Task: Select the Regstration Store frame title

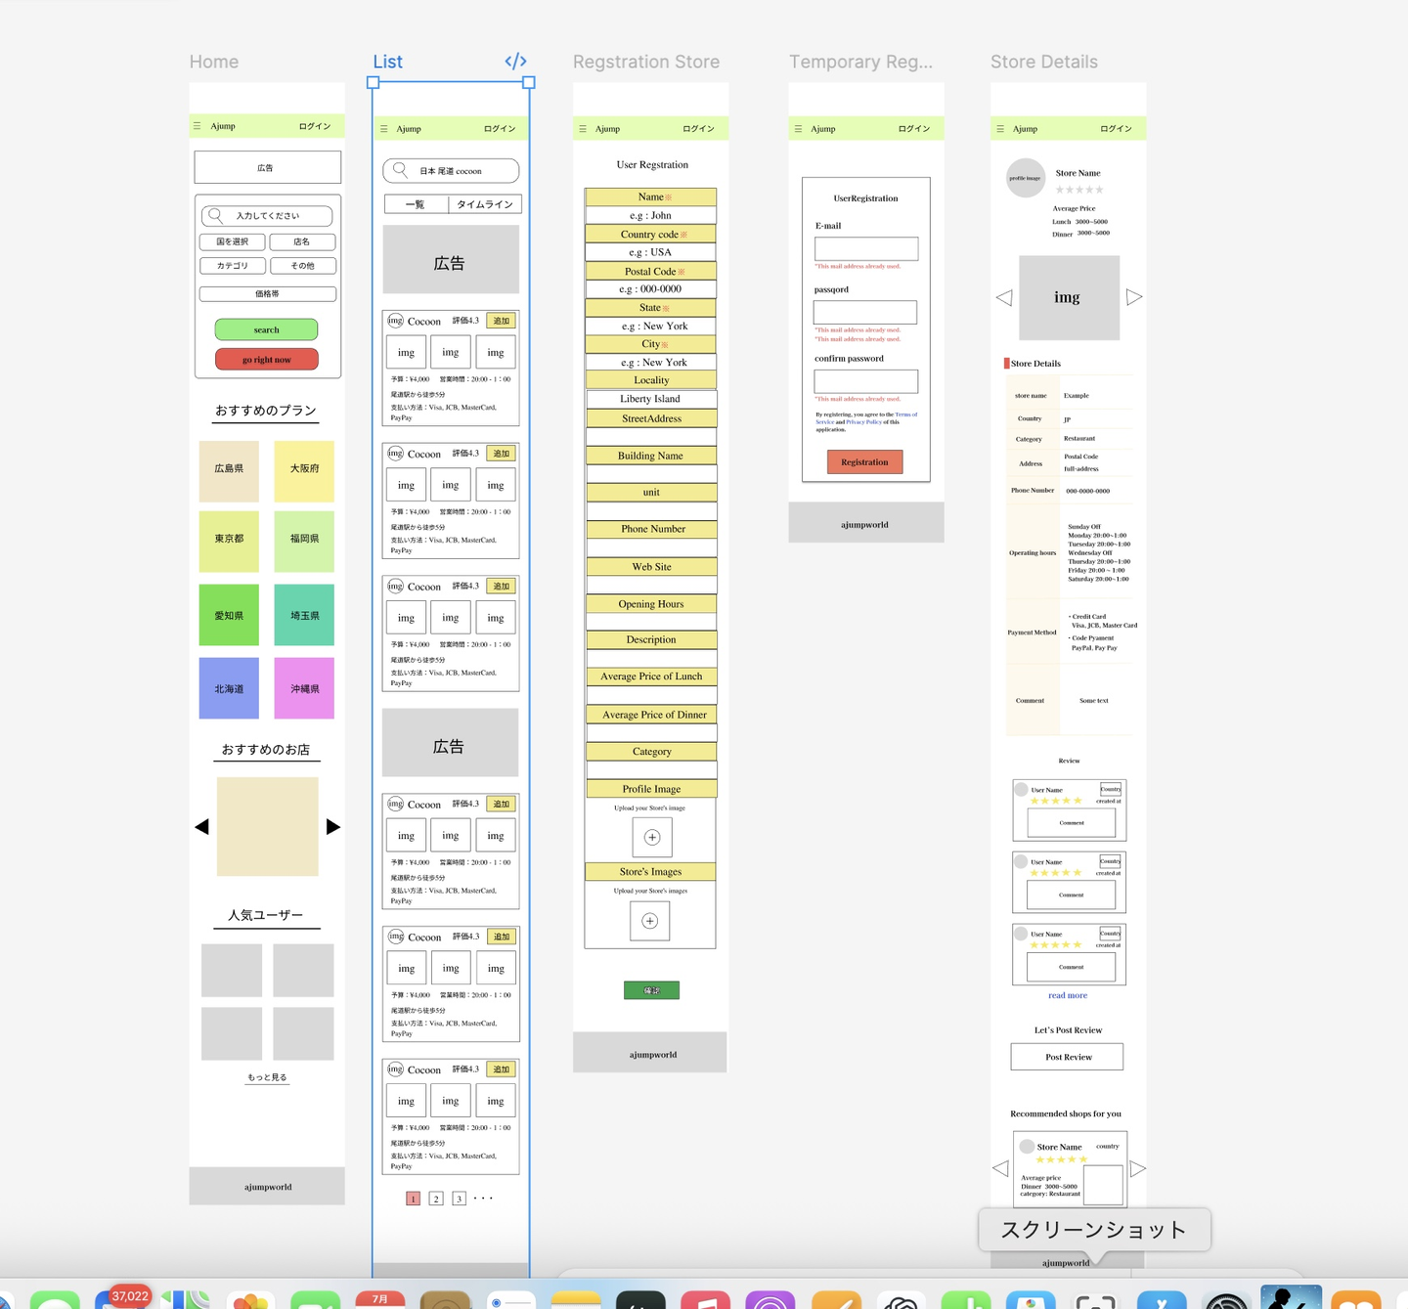Action: pos(646,62)
